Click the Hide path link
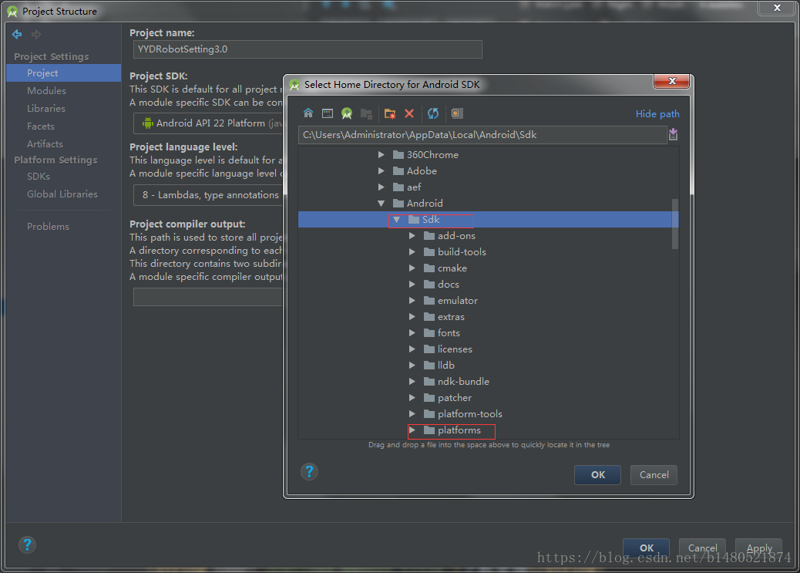Screen dimensions: 800x573 (657, 114)
